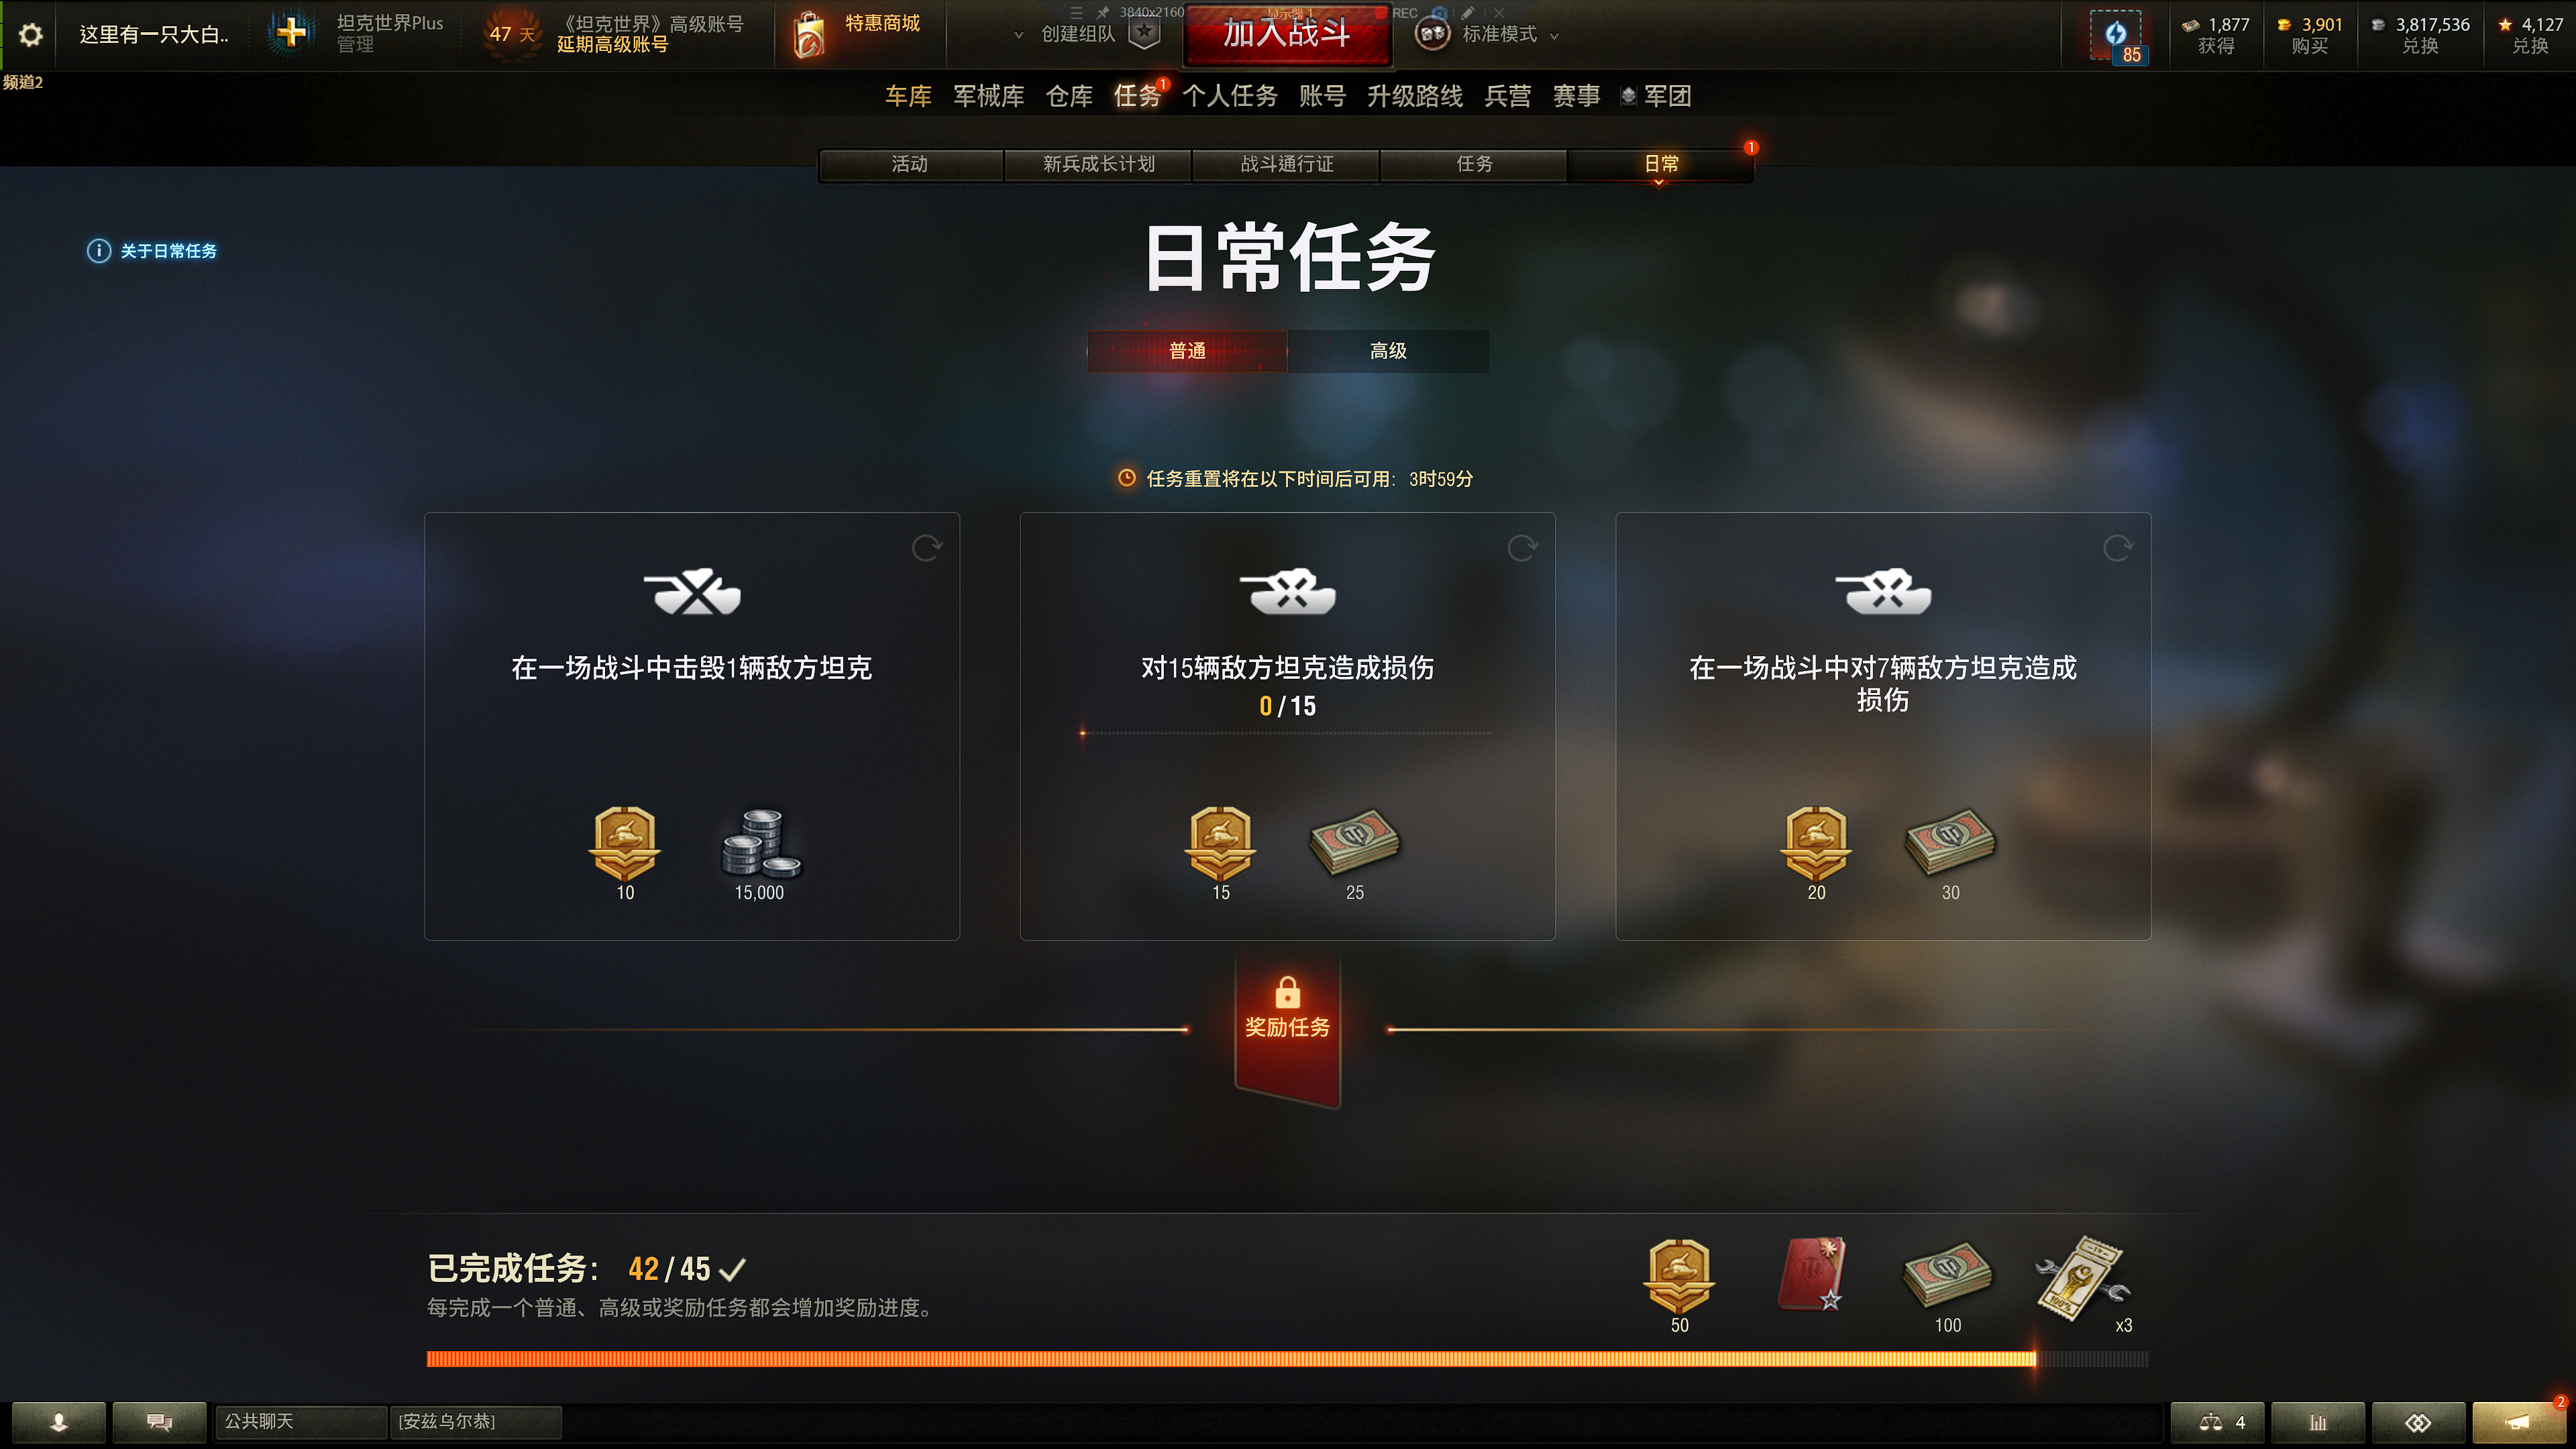Screen dimensions: 2576x1449
Task: Open the statistics bar chart icon
Action: click(x=2318, y=1422)
